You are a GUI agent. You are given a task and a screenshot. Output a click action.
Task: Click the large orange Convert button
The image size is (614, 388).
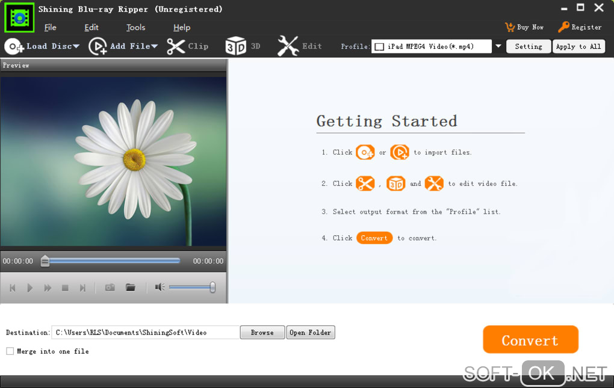(530, 339)
